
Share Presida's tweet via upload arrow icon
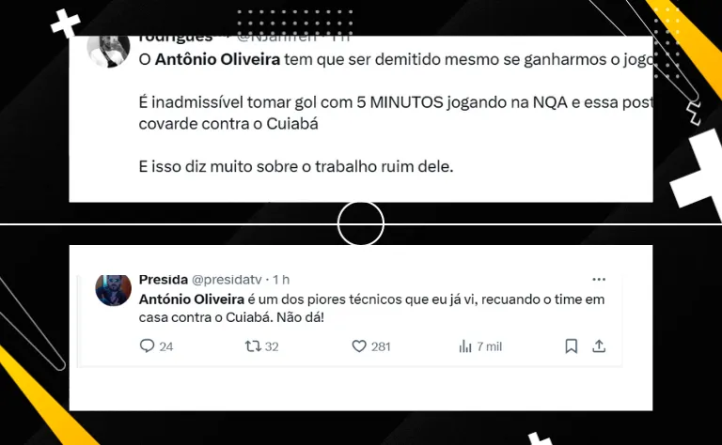599,345
